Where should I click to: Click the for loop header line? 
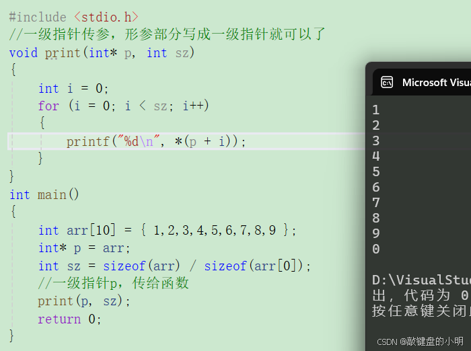click(x=123, y=106)
